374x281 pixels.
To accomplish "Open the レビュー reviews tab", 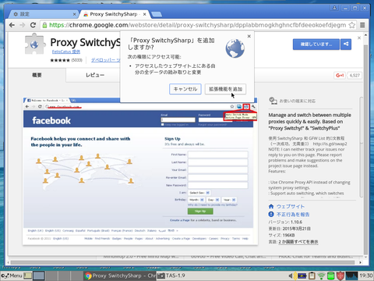I will click(x=95, y=75).
